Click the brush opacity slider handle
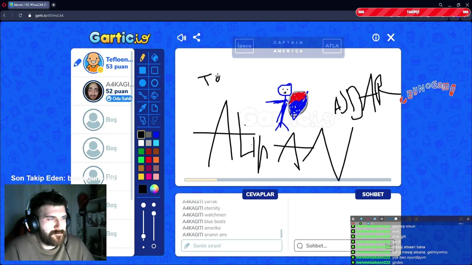Viewport: 472px width, 265px height. (x=154, y=213)
